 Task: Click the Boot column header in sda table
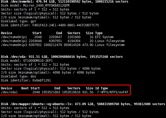[x=25, y=88]
